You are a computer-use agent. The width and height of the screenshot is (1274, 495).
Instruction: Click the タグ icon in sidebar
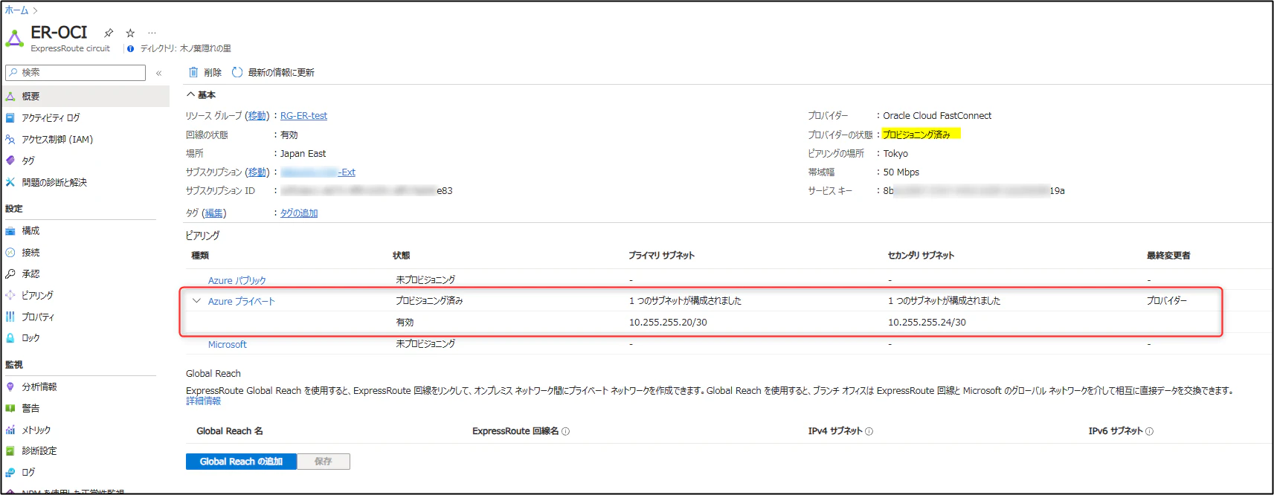click(10, 161)
